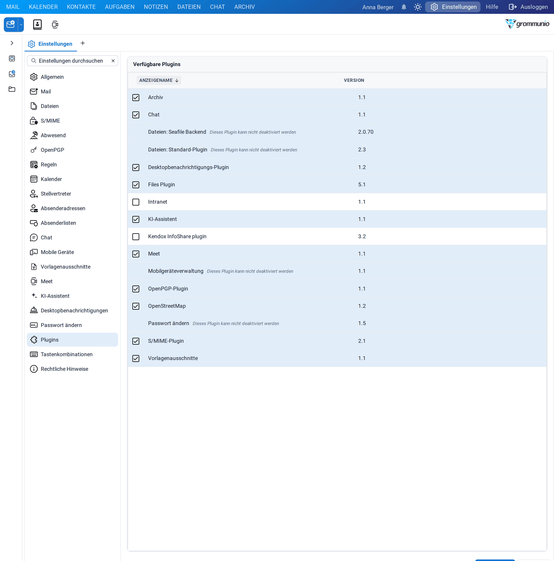
Task: Enable the Kendox InfoShare plugin checkbox
Action: coord(136,237)
